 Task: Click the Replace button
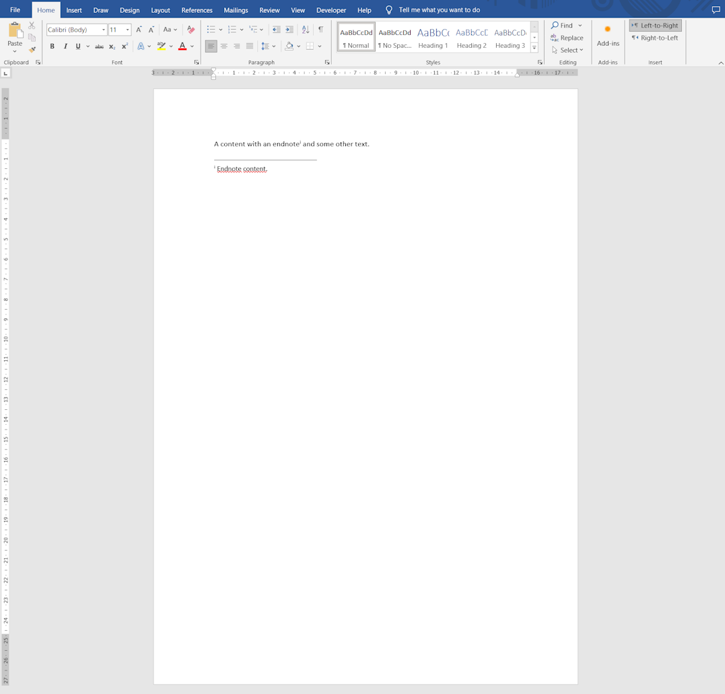[x=567, y=38]
